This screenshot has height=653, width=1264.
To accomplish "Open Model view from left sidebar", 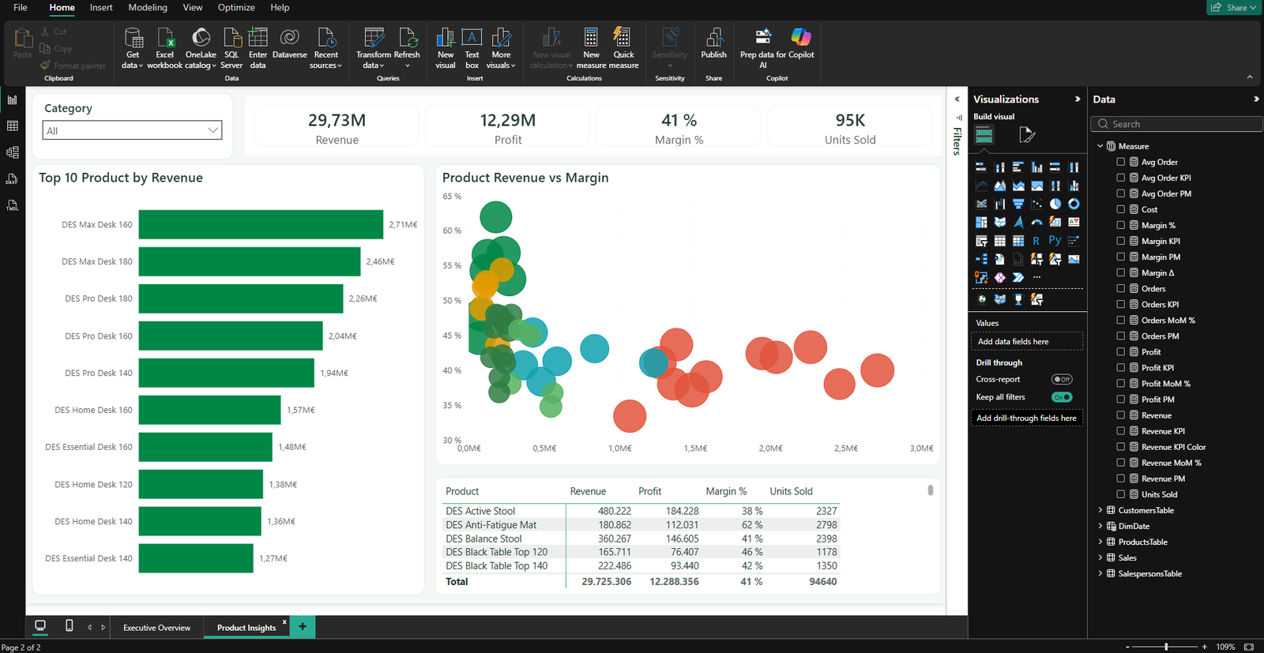I will 12,152.
